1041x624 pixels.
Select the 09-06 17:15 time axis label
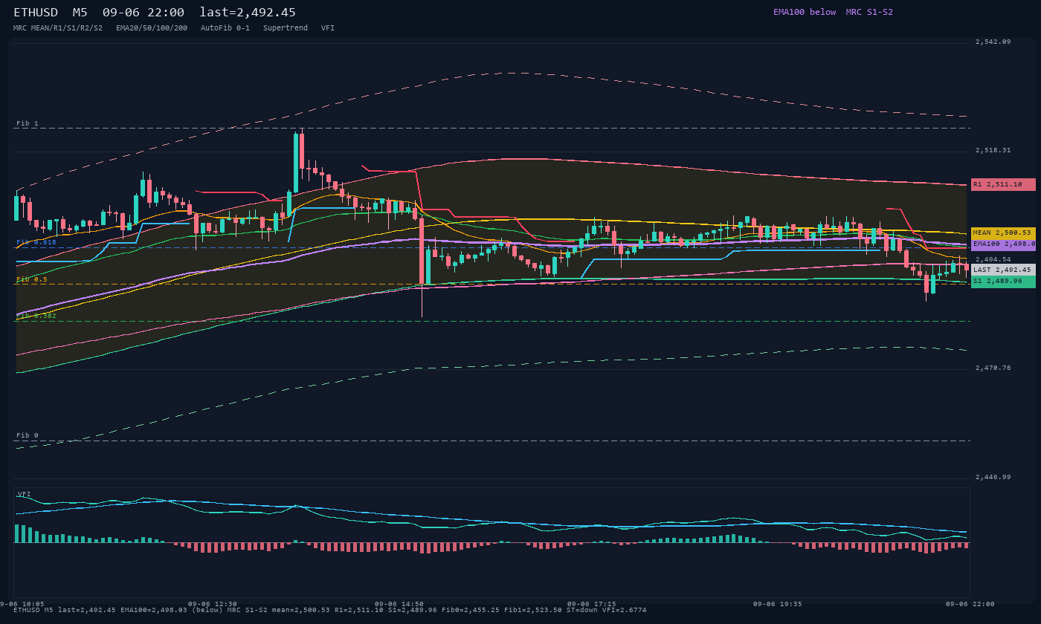click(x=592, y=604)
